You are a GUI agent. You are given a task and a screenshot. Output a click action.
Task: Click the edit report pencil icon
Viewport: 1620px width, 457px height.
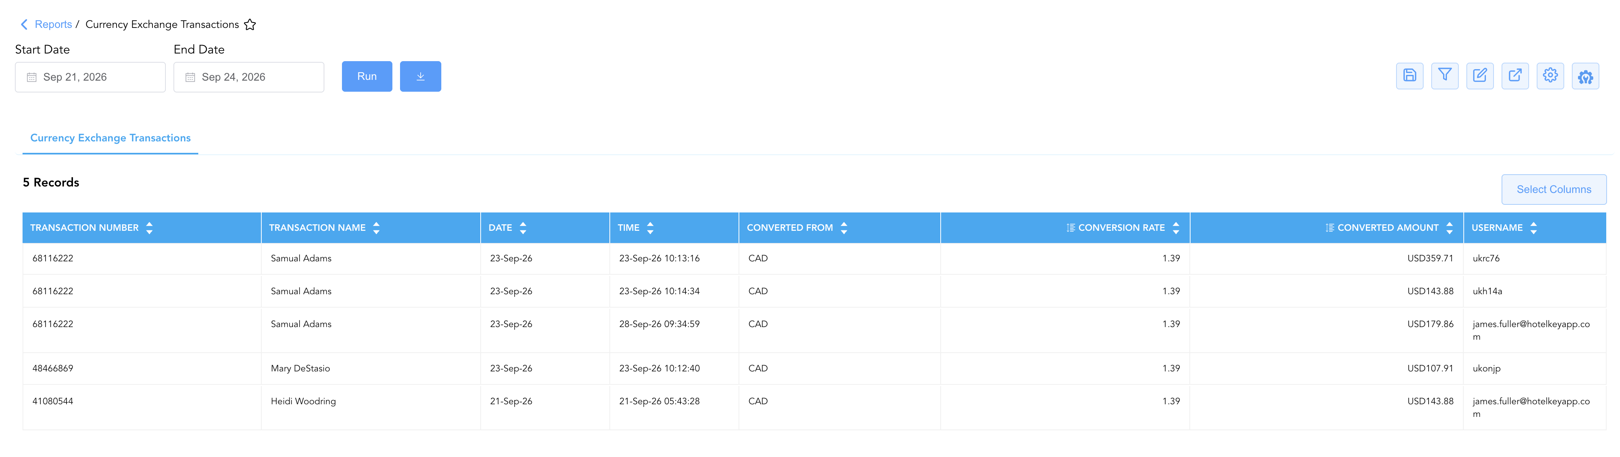(x=1480, y=76)
